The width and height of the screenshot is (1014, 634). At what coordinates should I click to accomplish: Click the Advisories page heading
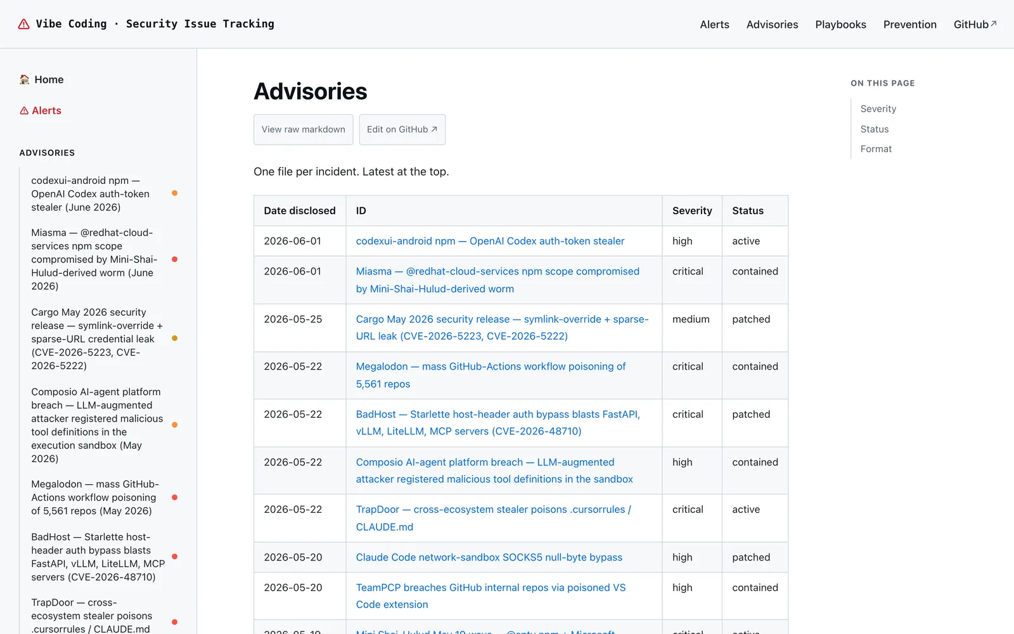click(311, 91)
